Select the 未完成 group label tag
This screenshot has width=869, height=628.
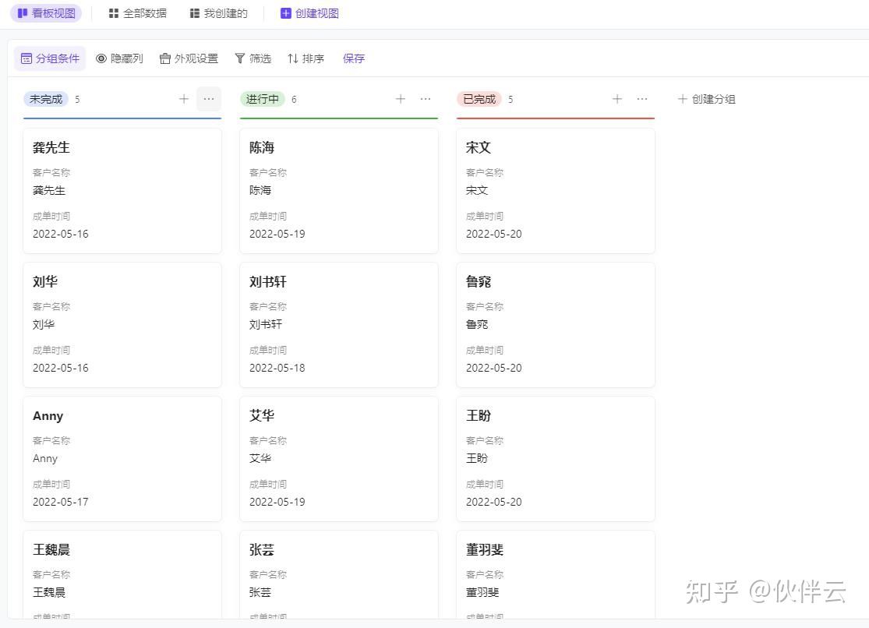[46, 99]
